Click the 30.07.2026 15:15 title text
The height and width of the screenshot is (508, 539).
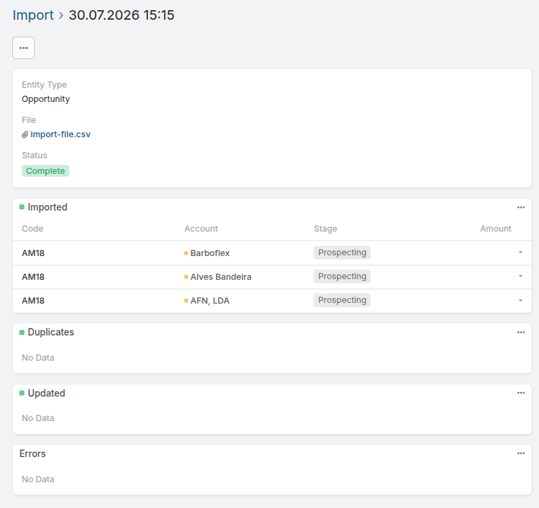(x=122, y=15)
